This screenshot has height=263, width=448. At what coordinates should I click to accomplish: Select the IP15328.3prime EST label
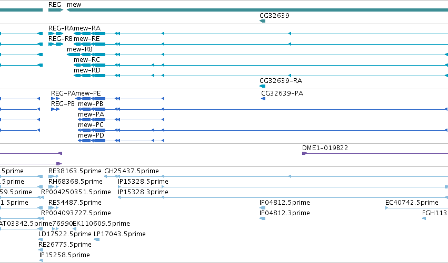click(x=143, y=192)
